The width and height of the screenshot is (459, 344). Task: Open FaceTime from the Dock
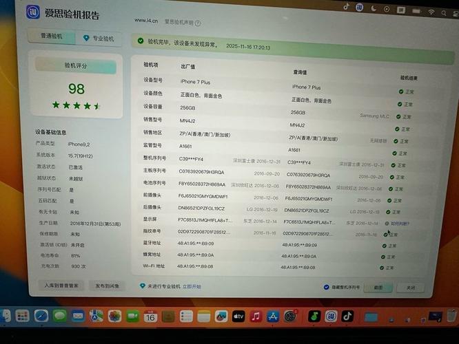tap(132, 316)
